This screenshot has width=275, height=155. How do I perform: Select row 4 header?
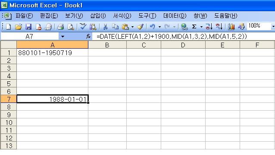pos(9,76)
